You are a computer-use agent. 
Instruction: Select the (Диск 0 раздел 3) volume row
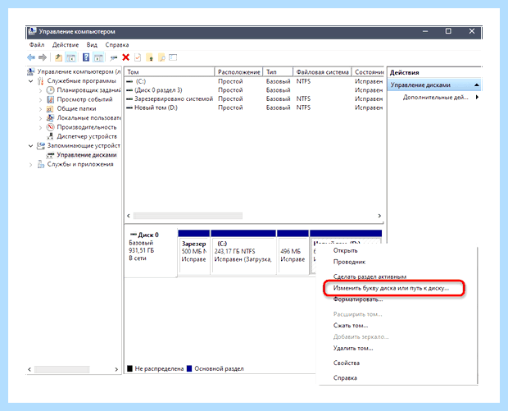[254, 90]
